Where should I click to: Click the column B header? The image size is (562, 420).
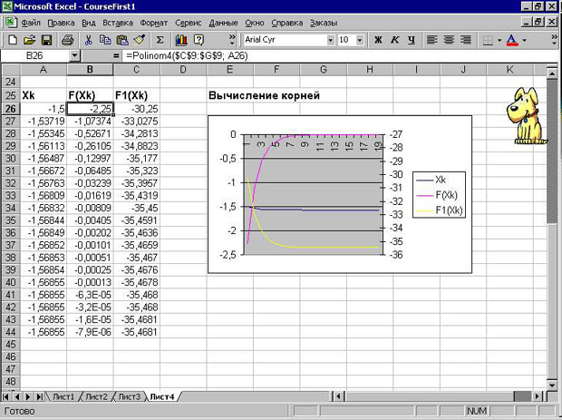(x=90, y=70)
